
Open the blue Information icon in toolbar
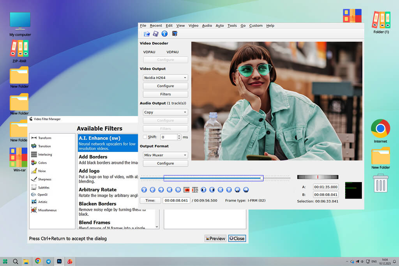(164, 33)
